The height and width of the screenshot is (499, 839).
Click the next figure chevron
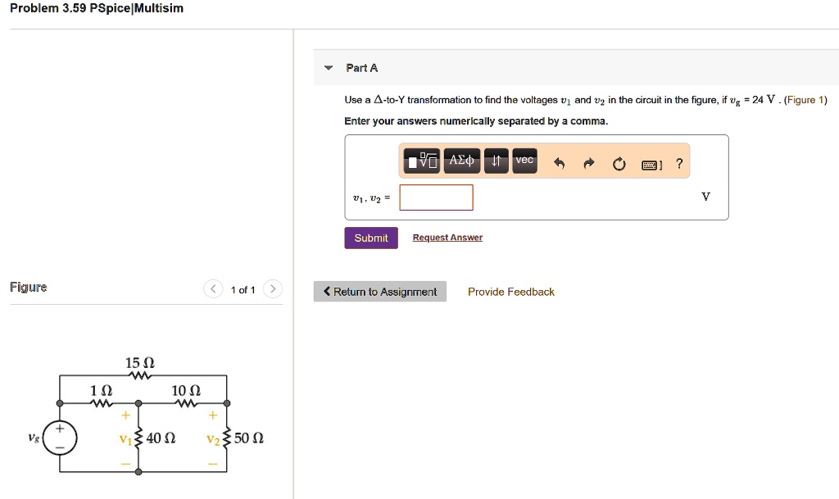(x=272, y=288)
